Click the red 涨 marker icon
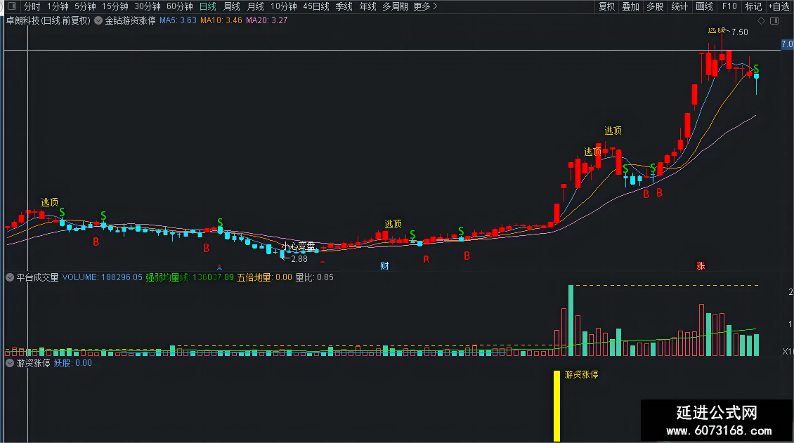Viewport: 794px width, 443px height. click(701, 266)
